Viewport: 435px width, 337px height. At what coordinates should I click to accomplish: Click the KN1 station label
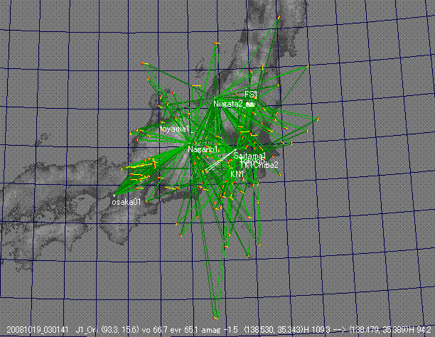coord(237,174)
